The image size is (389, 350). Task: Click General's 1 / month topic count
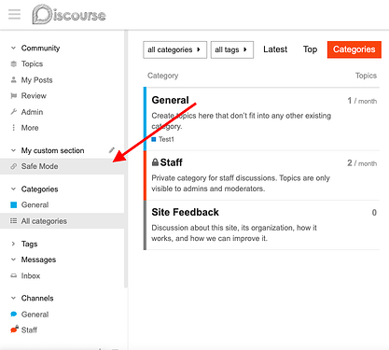pyautogui.click(x=362, y=101)
